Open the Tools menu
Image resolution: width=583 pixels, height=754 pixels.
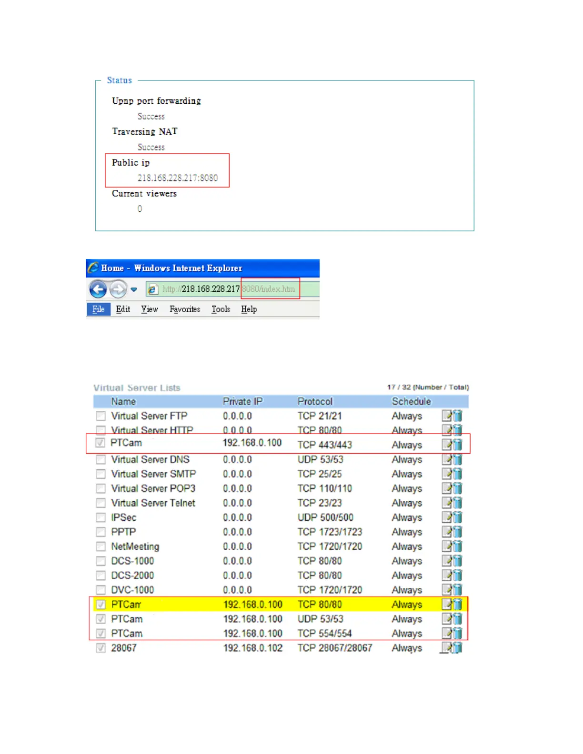pos(221,309)
